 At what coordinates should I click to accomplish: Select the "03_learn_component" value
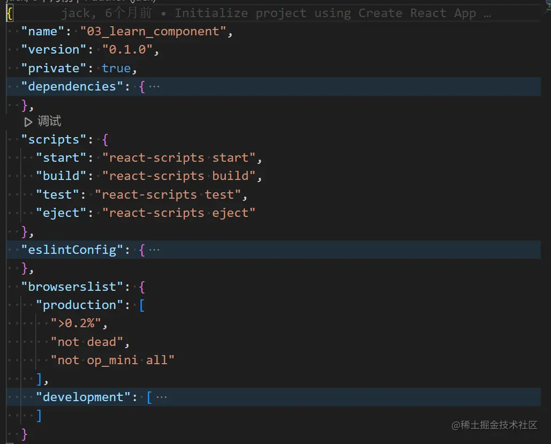(153, 32)
